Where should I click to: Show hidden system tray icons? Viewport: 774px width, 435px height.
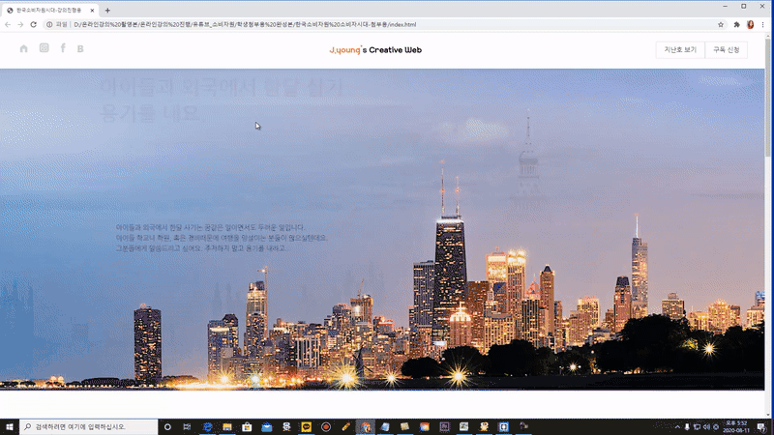click(677, 427)
